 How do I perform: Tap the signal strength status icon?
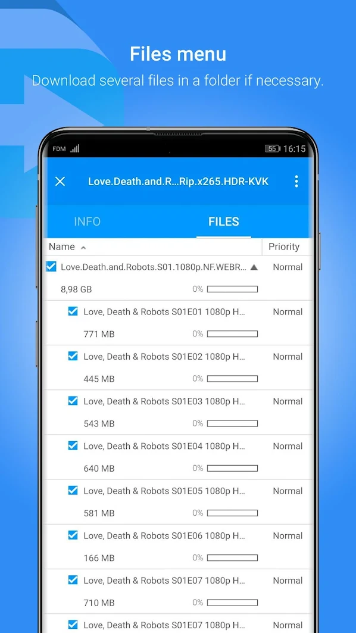pyautogui.click(x=74, y=148)
